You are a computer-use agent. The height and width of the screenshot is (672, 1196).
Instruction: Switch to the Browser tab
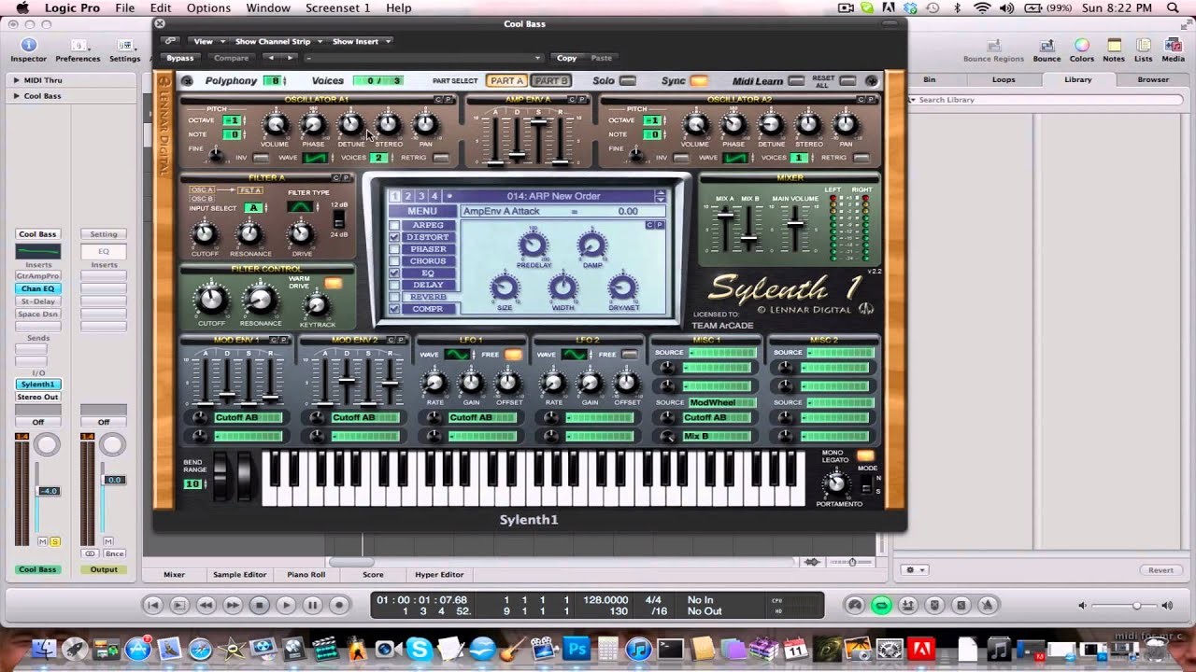[x=1153, y=79]
